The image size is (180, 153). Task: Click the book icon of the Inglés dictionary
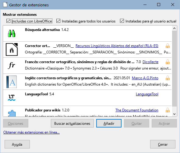coord(12,82)
